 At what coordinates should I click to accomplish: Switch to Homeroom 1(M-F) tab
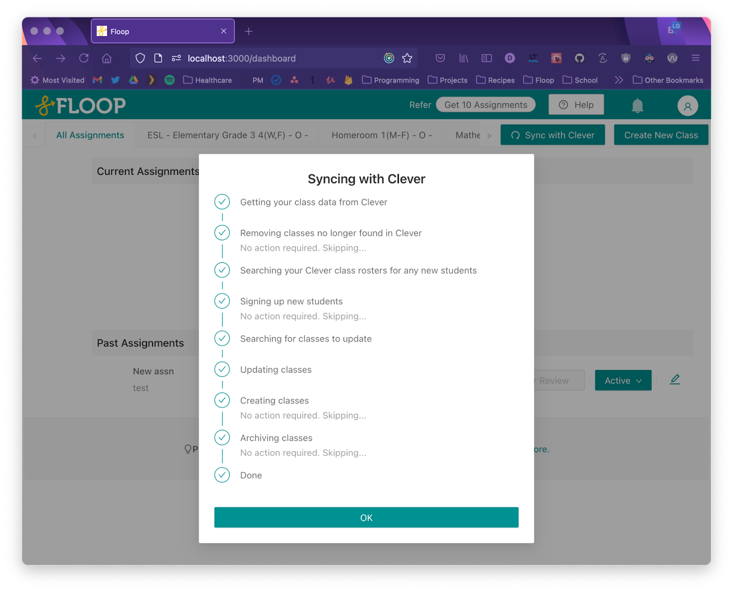[382, 135]
